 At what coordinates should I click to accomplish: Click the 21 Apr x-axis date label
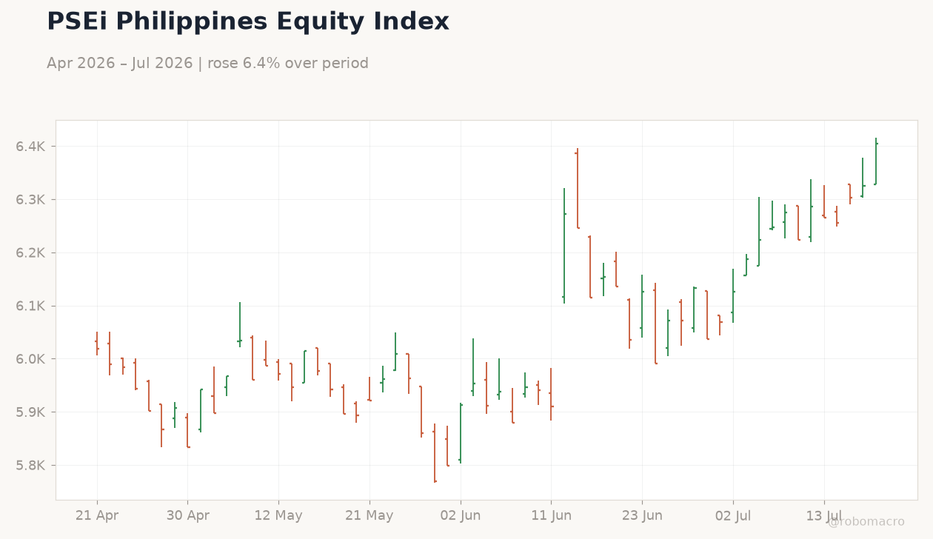(97, 515)
